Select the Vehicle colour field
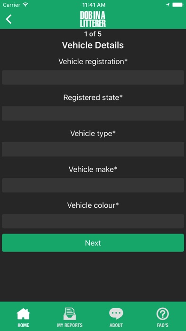Screen dimensions: 186x331 93,221
